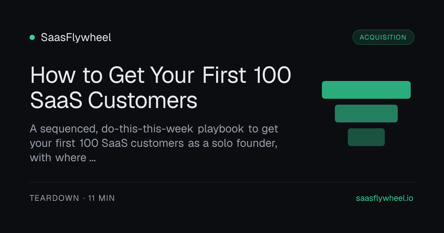This screenshot has width=444, height=233.
Task: Click the "with where" text on the last description line
Action: [58, 158]
